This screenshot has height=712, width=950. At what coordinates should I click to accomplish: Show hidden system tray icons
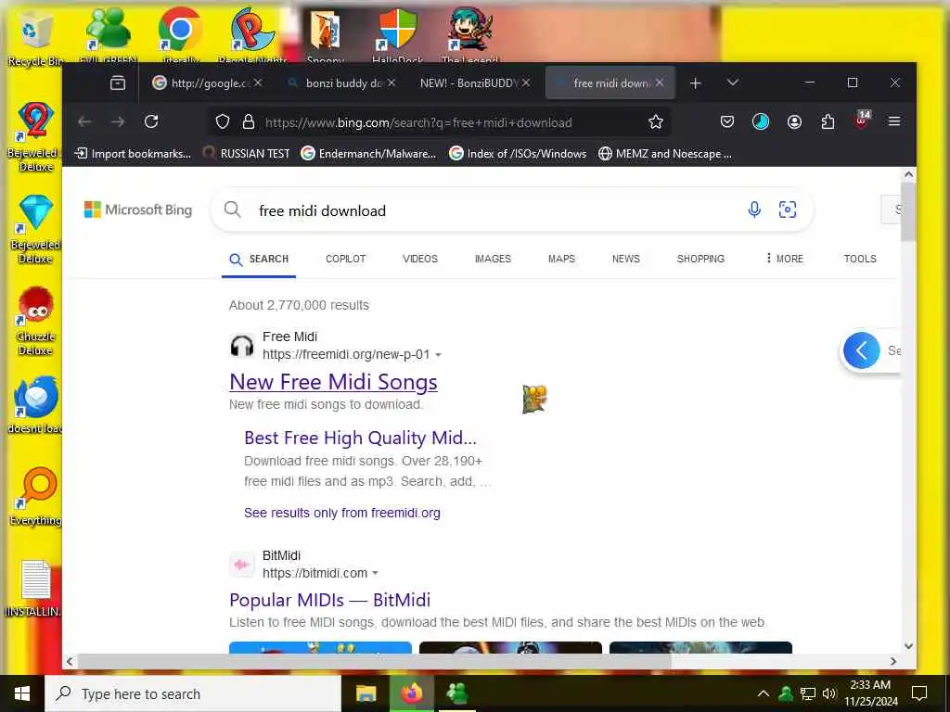(x=764, y=693)
